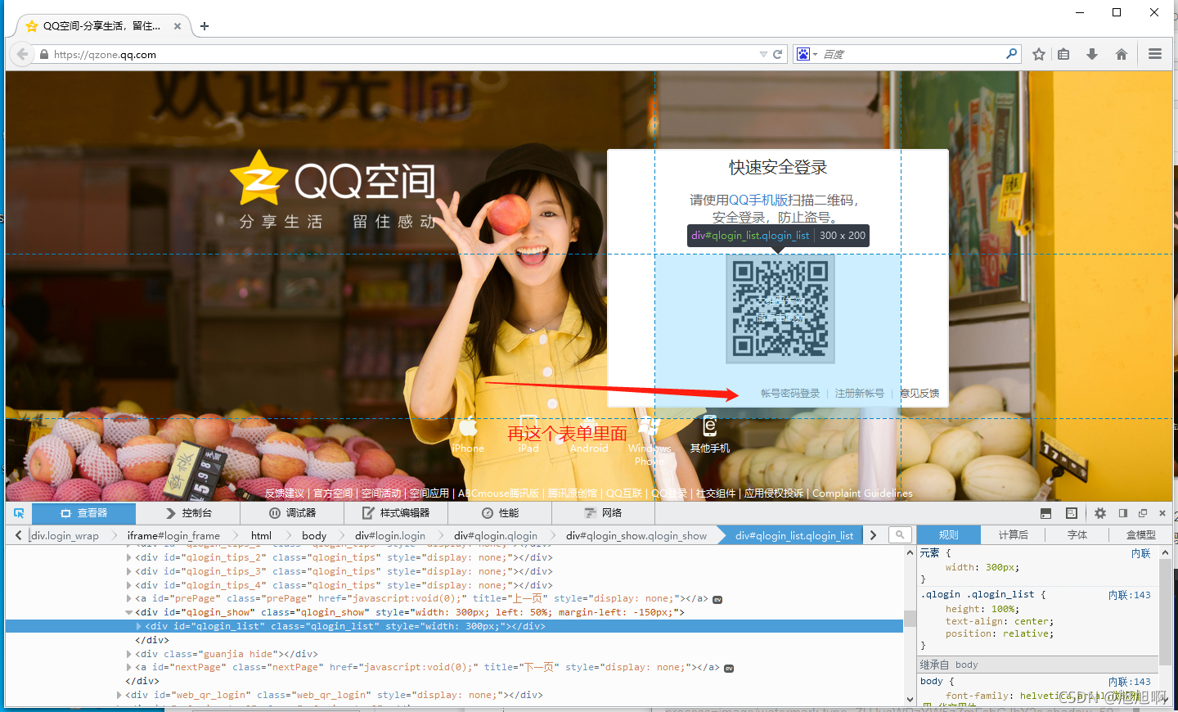Expand the web_qr_login div node
The image size is (1178, 712).
[119, 695]
